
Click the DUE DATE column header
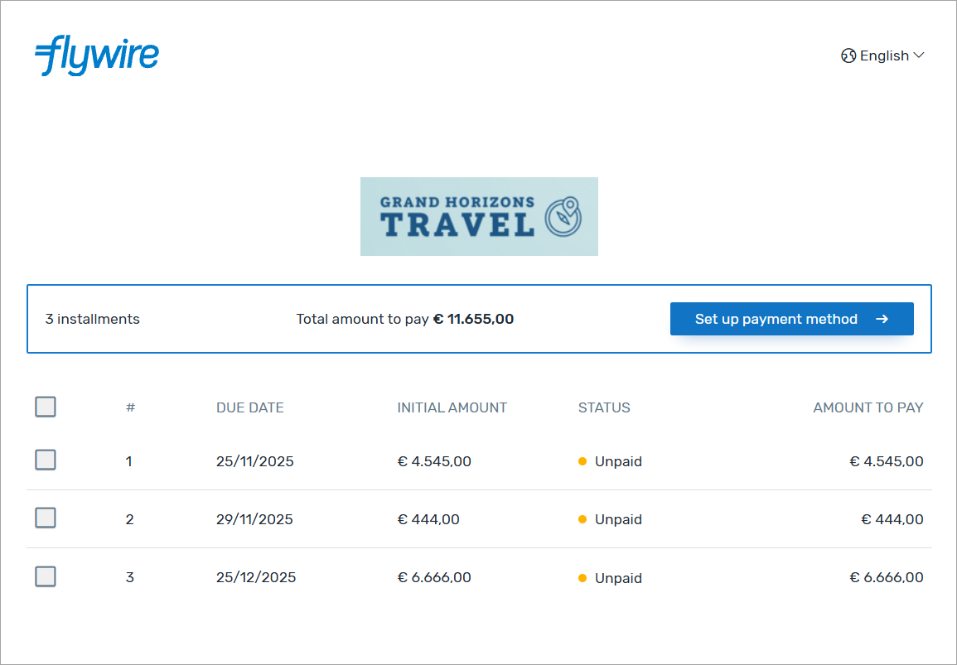249,407
